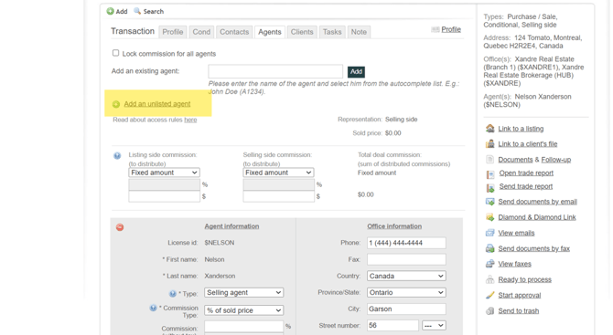Screen dimensions: 613x335
Task: Click the house icon for Link to a listing
Action: pos(489,129)
